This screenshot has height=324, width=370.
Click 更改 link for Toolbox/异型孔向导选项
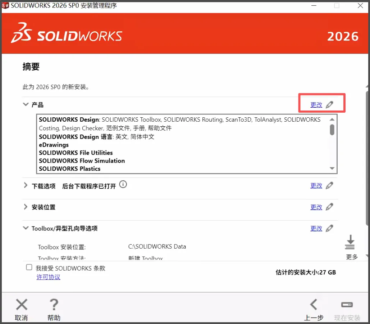316,229
